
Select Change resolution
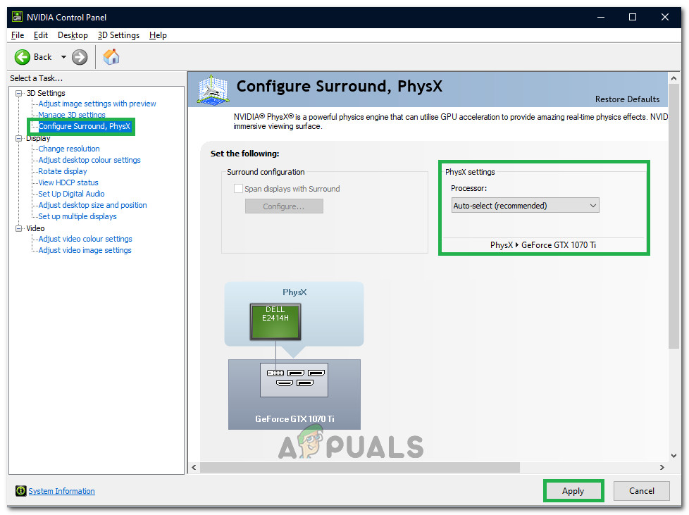click(x=69, y=149)
